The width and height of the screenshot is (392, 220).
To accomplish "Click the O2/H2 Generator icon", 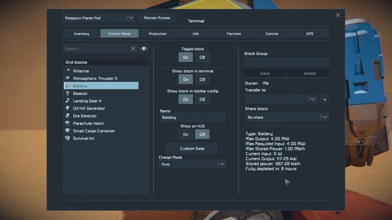I will 68,108.
